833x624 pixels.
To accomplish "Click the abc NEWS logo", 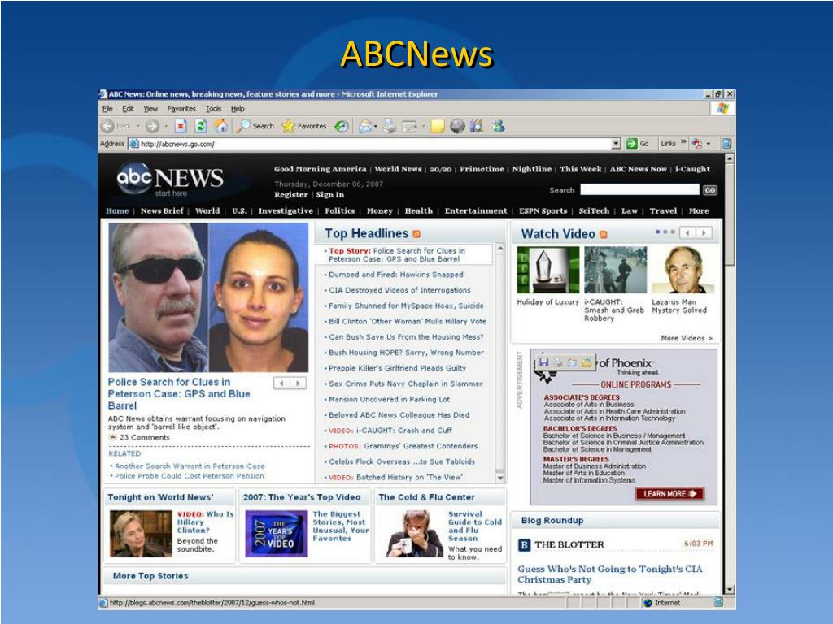I will pyautogui.click(x=170, y=179).
